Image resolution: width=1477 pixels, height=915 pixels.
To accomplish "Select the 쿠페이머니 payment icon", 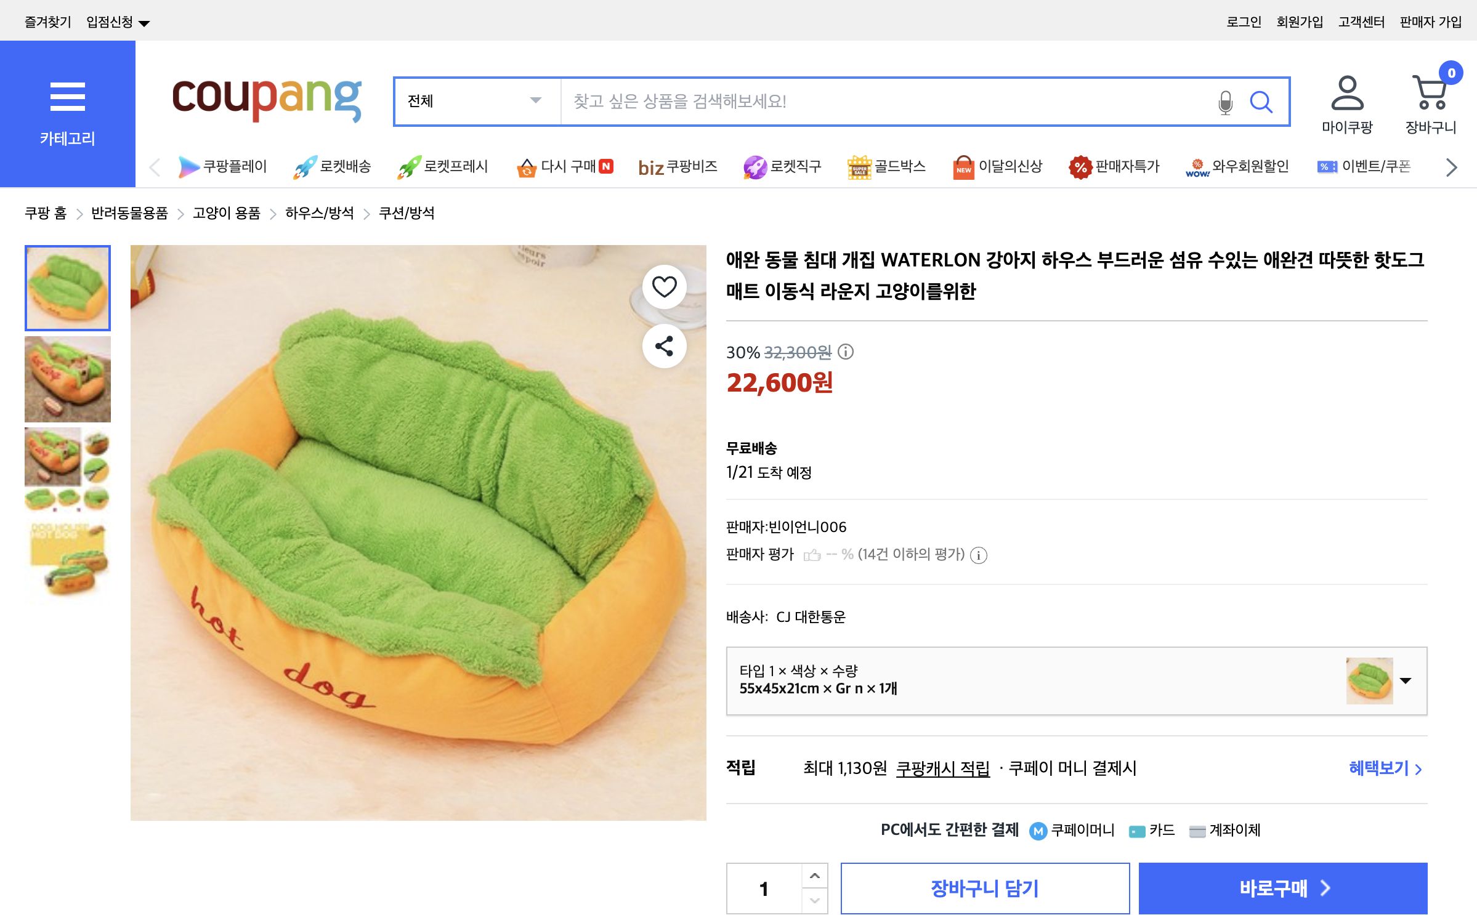I will point(1038,831).
